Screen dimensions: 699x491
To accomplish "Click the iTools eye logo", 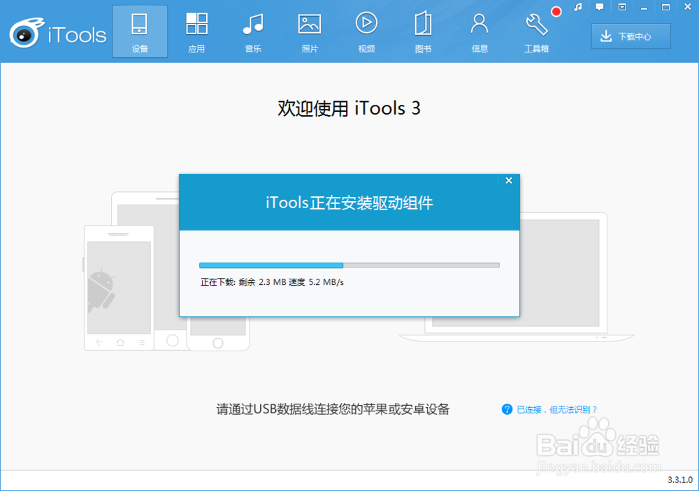I will [x=26, y=33].
